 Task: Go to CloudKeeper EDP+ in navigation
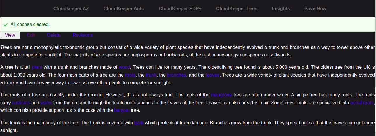tap(180, 8)
